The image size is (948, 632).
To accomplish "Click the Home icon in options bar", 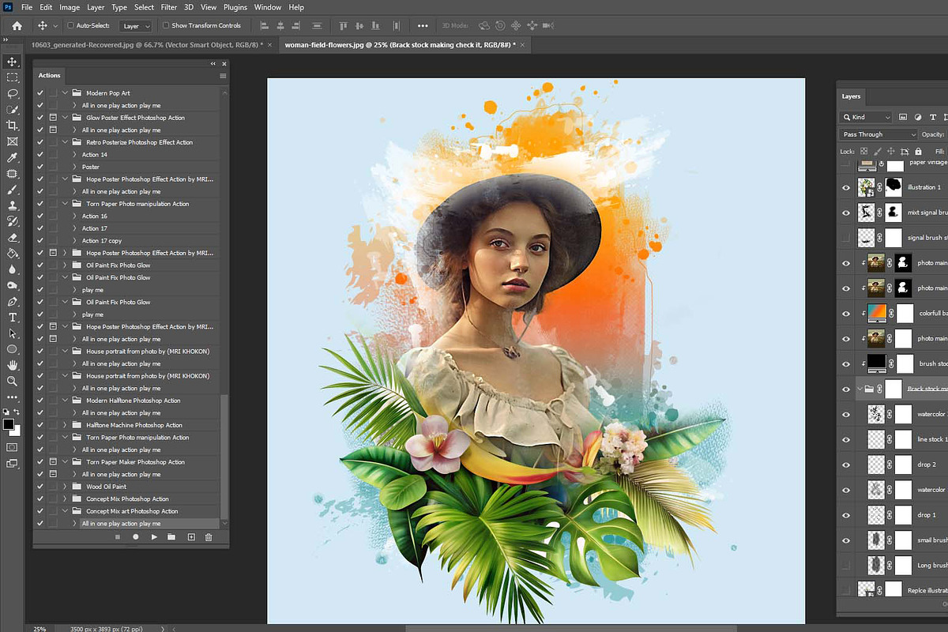I will (17, 25).
